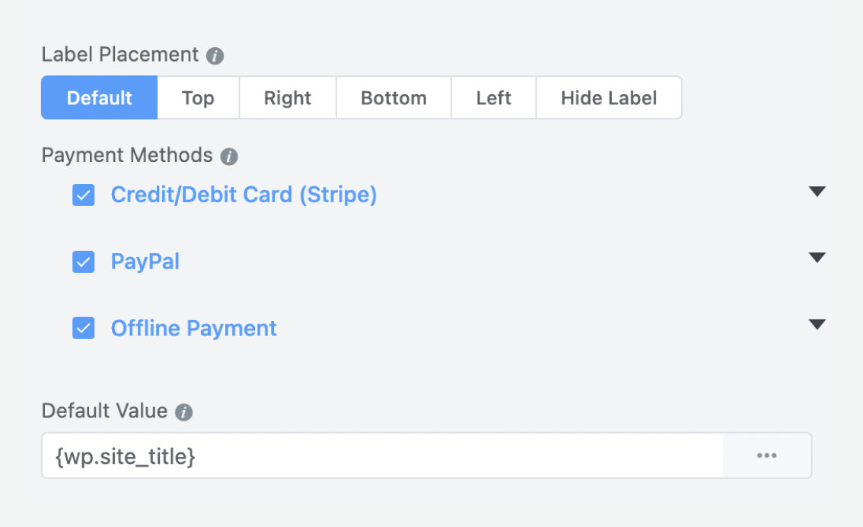Image resolution: width=863 pixels, height=527 pixels.
Task: Open the Default Value shortcode ellipsis menu
Action: point(766,456)
